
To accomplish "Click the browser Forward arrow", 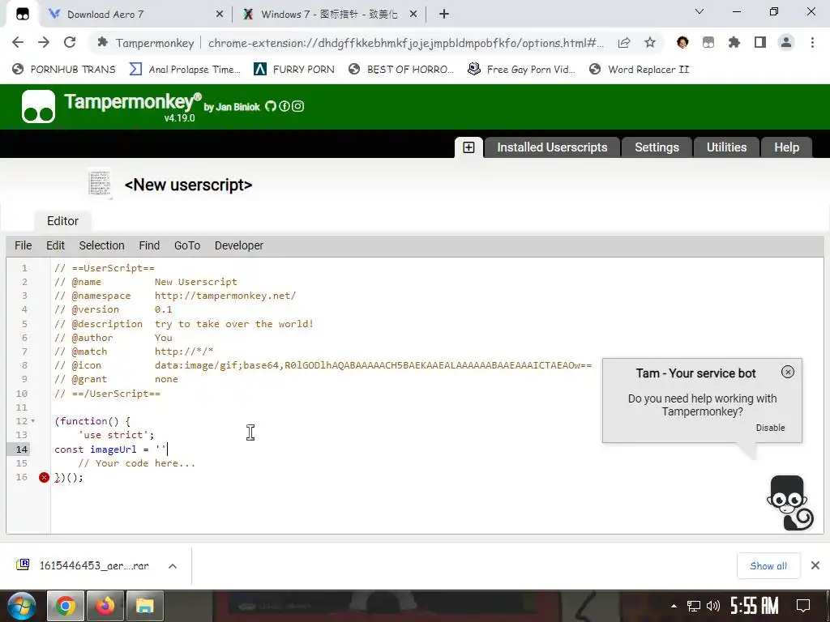I will (44, 42).
